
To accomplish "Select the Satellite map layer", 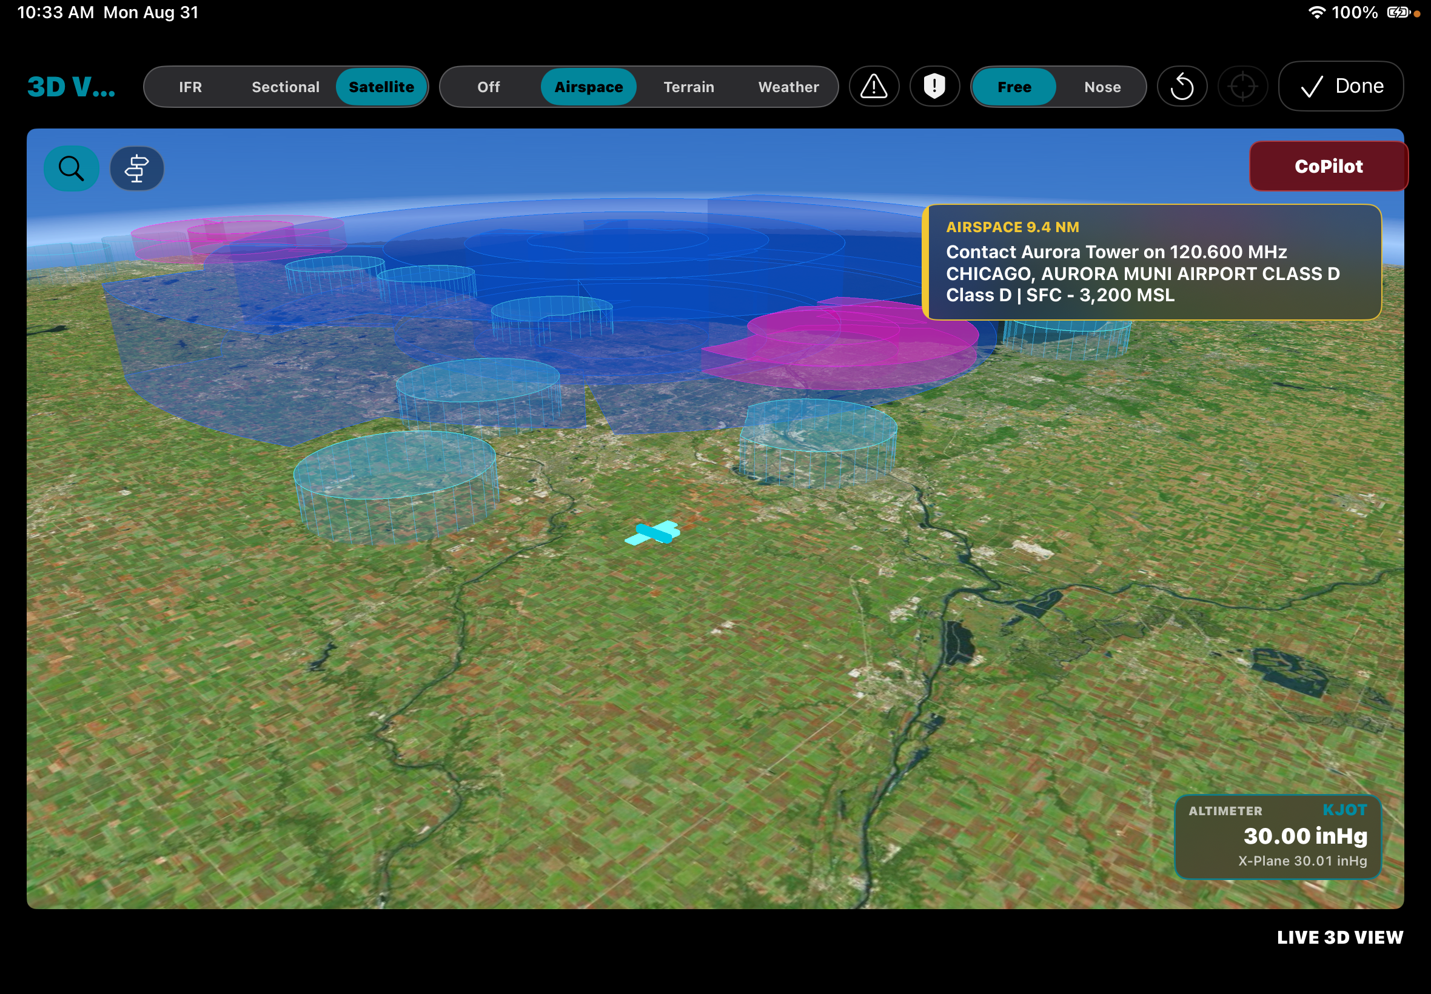I will click(x=381, y=87).
